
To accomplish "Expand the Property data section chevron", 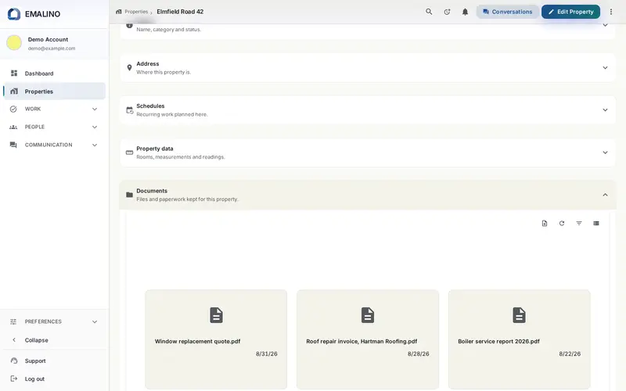I will tap(605, 152).
